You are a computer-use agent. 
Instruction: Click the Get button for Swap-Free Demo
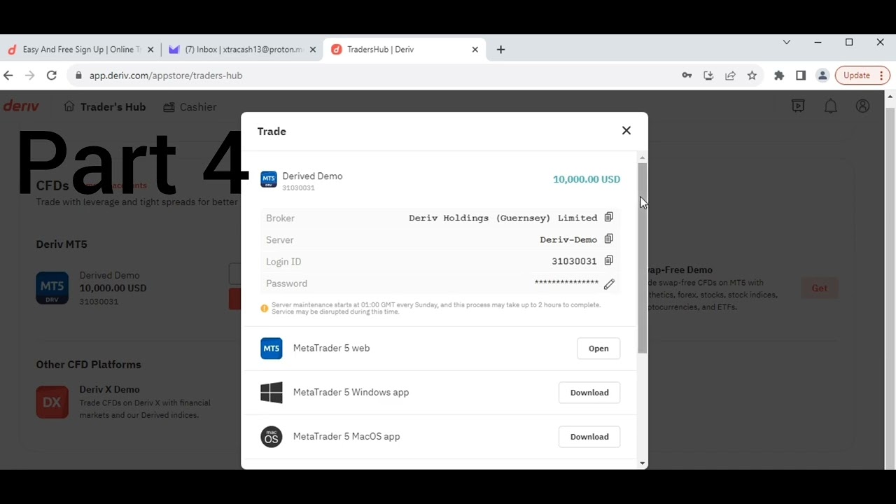coord(819,288)
